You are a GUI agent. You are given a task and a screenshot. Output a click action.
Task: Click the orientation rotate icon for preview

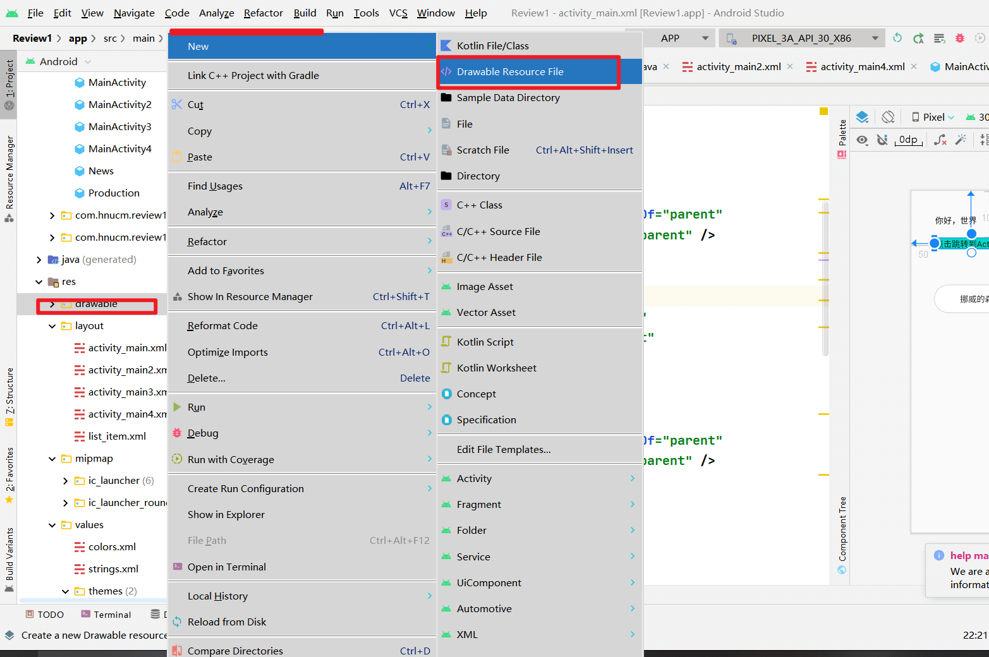888,117
